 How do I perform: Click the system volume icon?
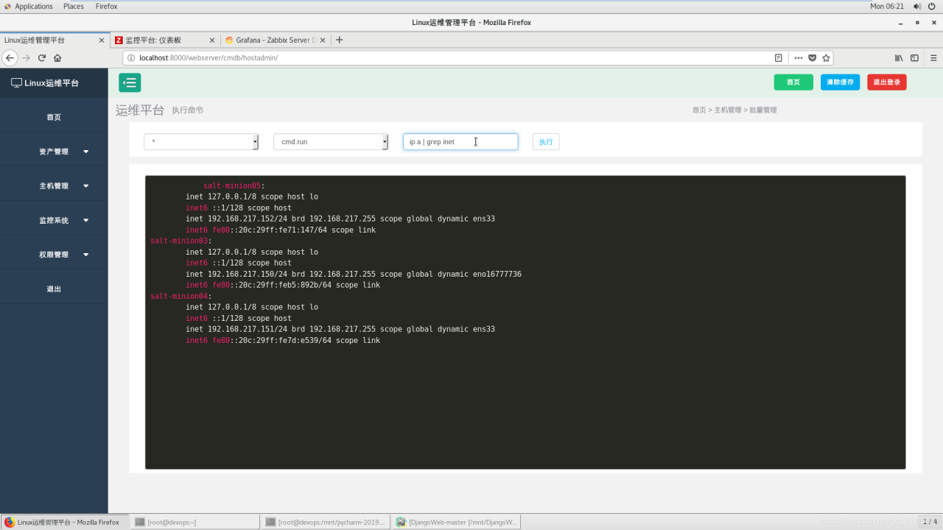[917, 7]
